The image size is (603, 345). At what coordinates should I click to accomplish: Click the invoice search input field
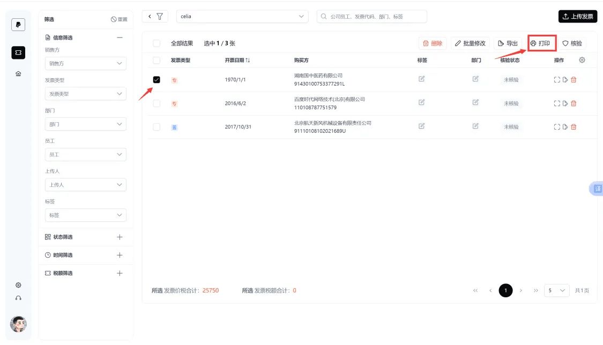point(372,16)
